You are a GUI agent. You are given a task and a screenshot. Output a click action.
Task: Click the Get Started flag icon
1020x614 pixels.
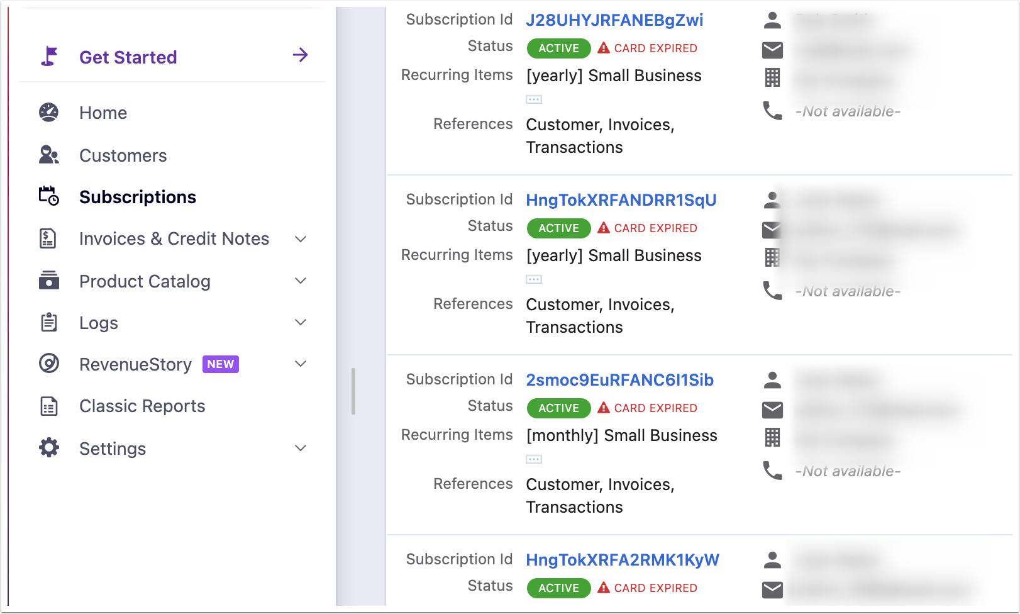click(49, 57)
